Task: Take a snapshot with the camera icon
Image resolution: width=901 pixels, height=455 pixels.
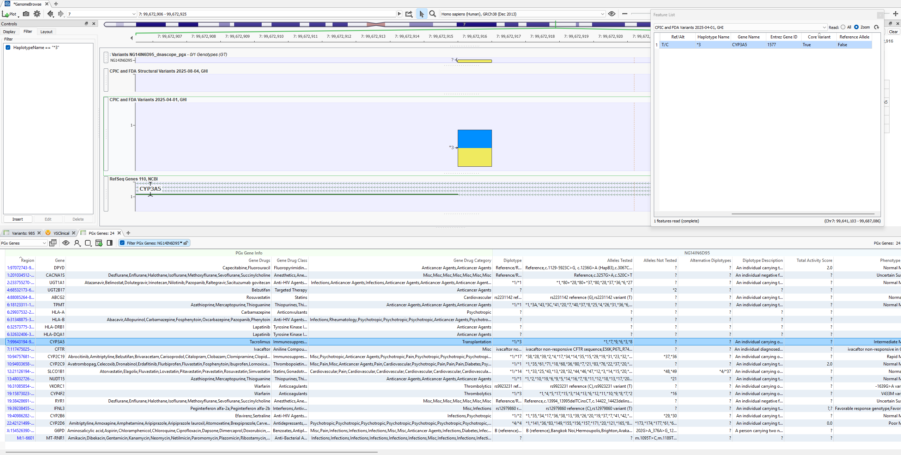Action: pos(26,14)
